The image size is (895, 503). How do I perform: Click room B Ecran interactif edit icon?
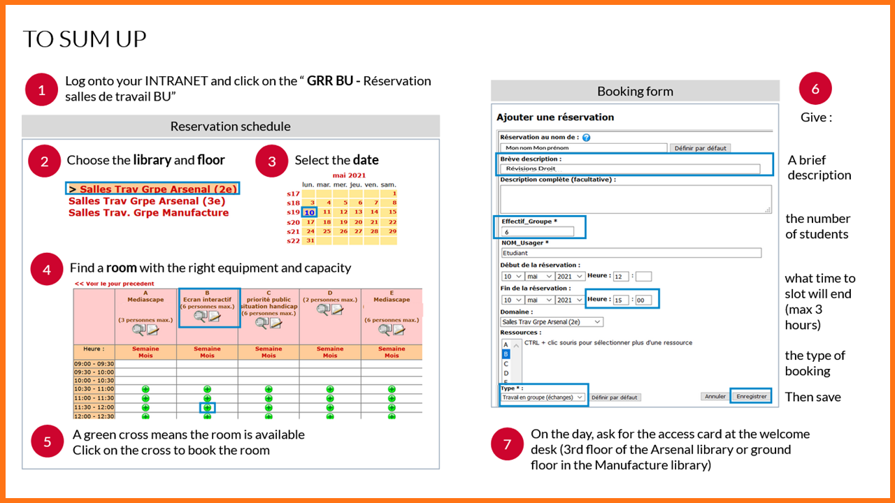point(215,316)
